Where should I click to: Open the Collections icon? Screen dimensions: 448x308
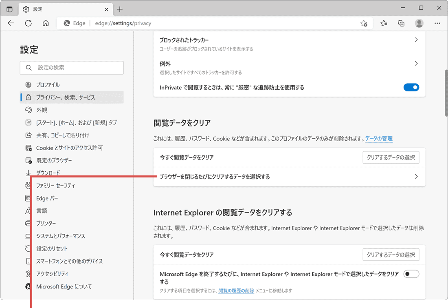click(x=401, y=23)
